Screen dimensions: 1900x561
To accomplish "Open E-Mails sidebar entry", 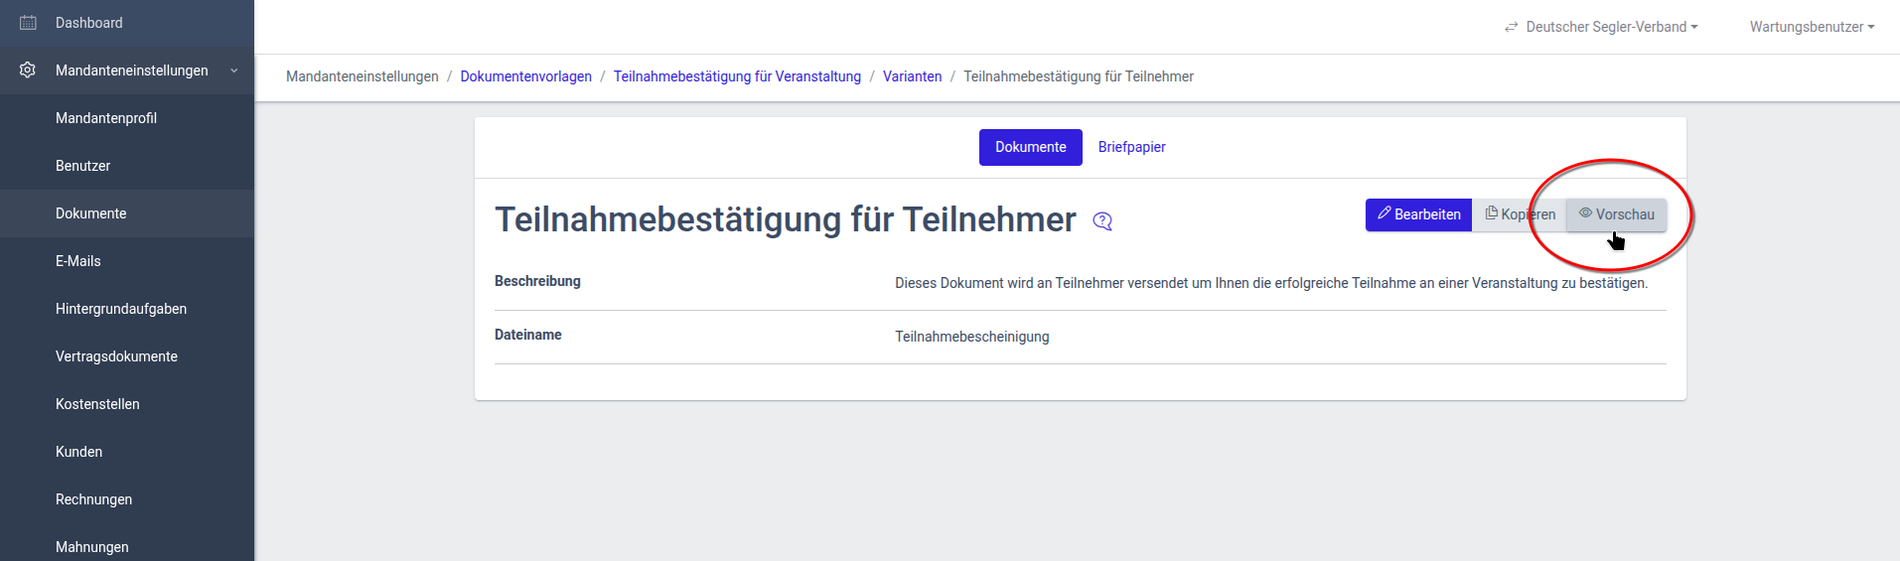I will pos(78,261).
